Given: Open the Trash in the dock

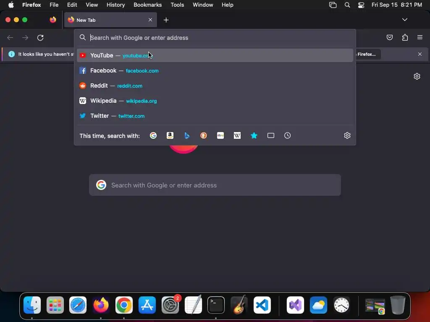Looking at the screenshot, I should click(398, 305).
